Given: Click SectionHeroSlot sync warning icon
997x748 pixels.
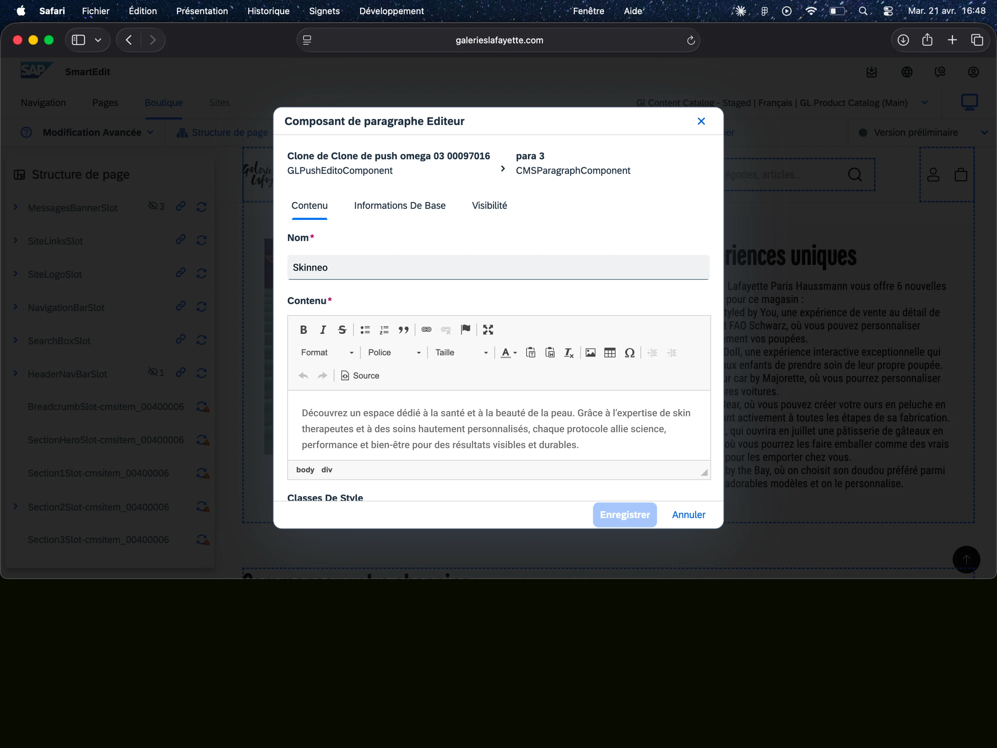Looking at the screenshot, I should [202, 440].
